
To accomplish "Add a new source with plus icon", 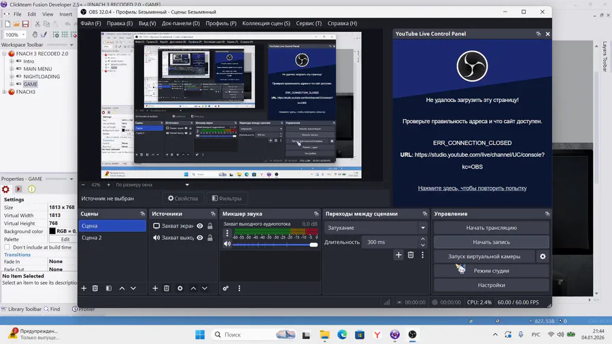I will click(155, 288).
